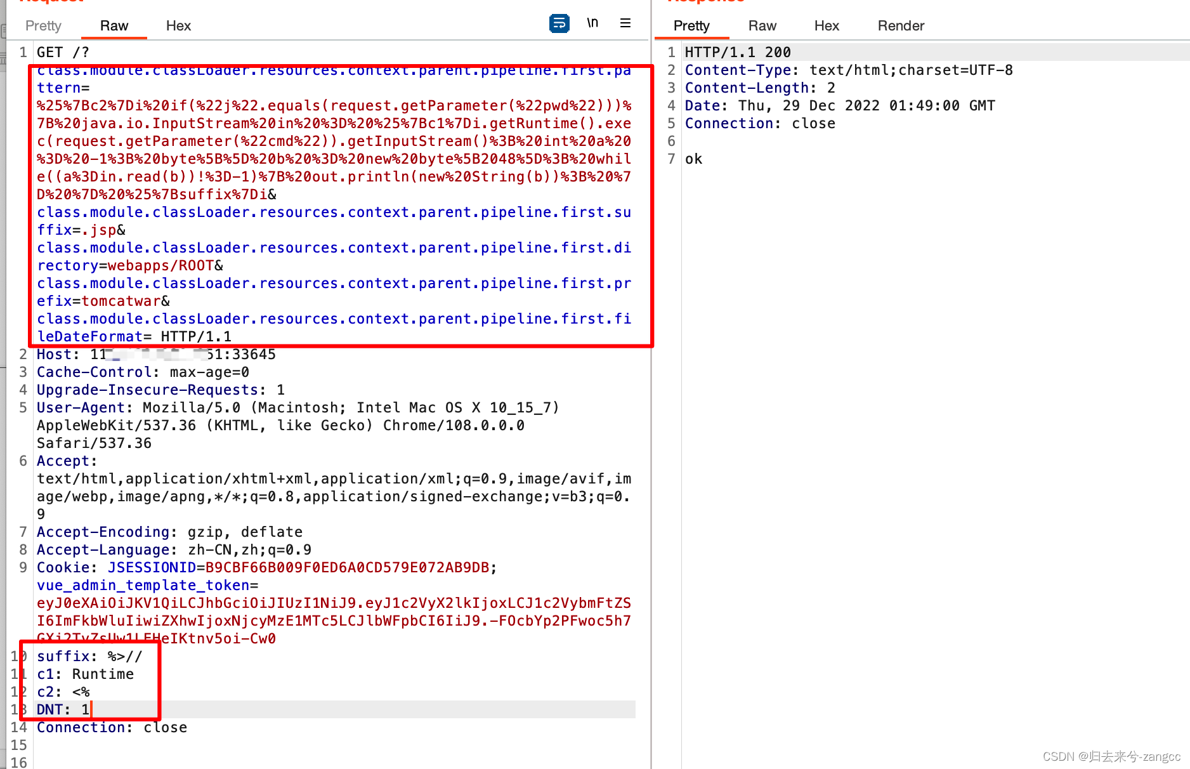
Task: Click the prefix=tomcatwar parameter value
Action: click(121, 301)
